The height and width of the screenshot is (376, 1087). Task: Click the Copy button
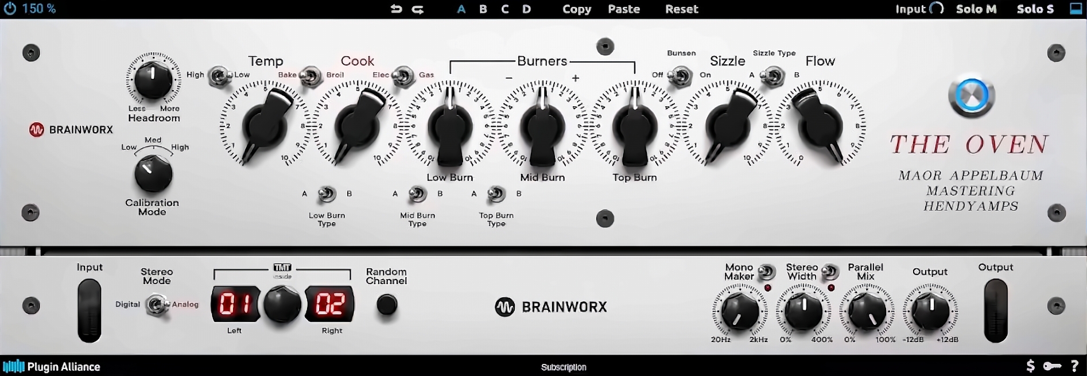click(x=577, y=9)
